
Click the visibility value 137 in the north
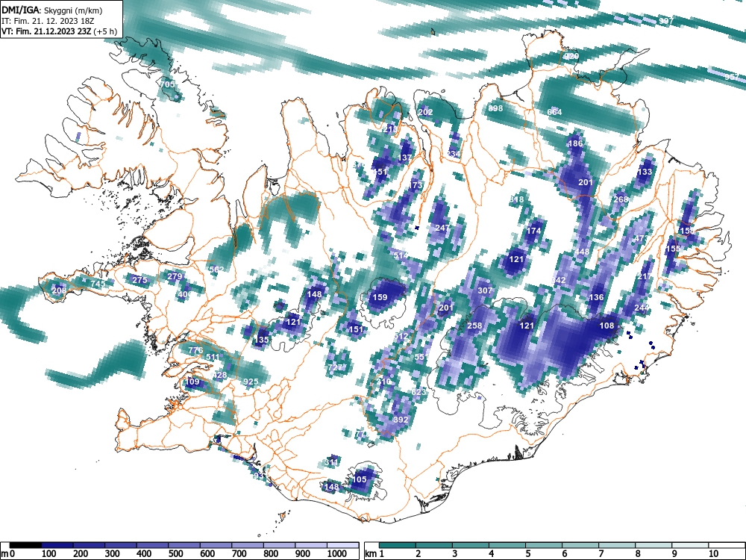point(404,158)
